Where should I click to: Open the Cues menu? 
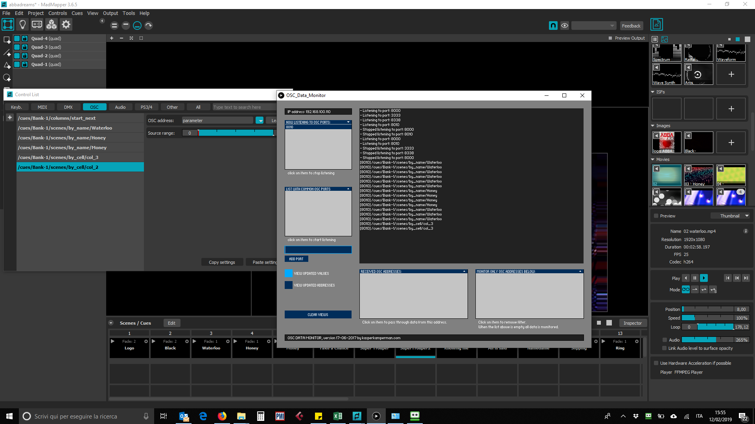(x=77, y=13)
